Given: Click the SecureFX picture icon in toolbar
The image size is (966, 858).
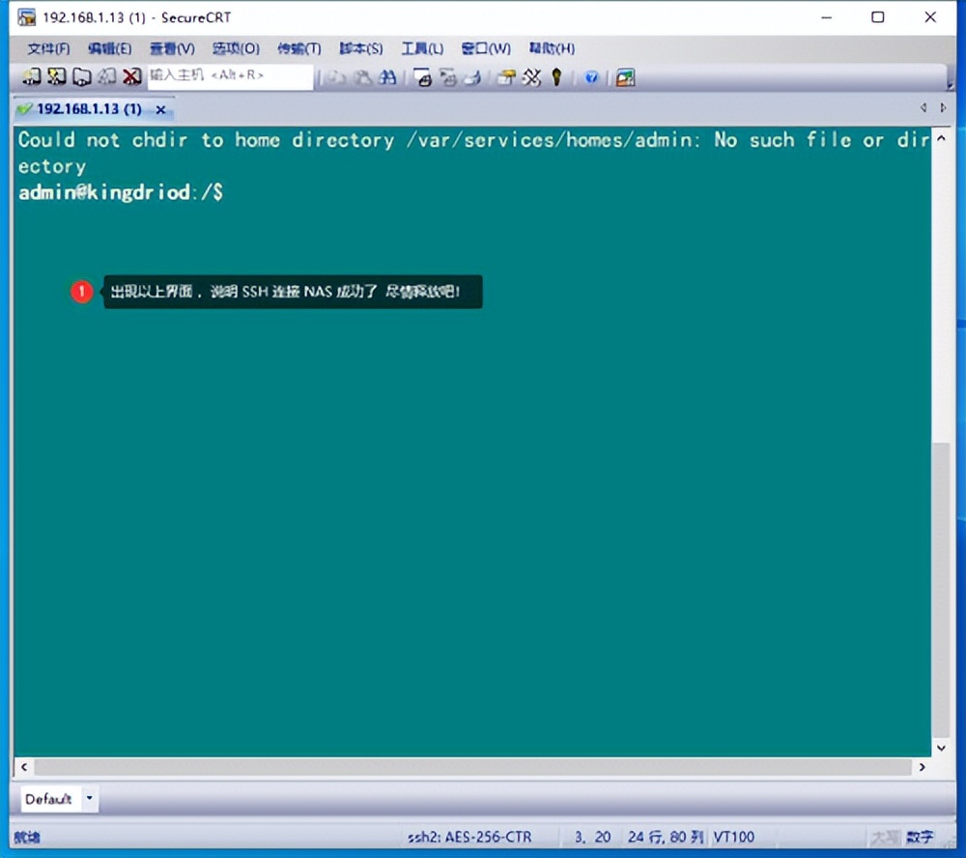Looking at the screenshot, I should click(x=625, y=77).
